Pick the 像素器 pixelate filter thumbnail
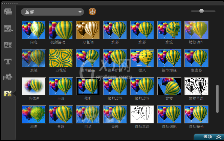Image resolution: width=224 pixels, height=141 pixels. (197, 58)
